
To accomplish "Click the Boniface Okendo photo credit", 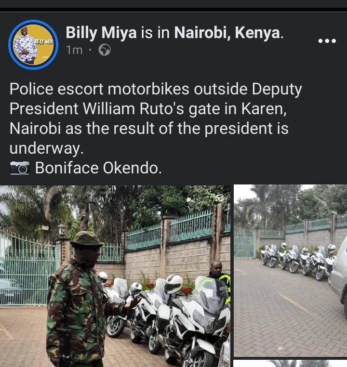I will pos(98,168).
